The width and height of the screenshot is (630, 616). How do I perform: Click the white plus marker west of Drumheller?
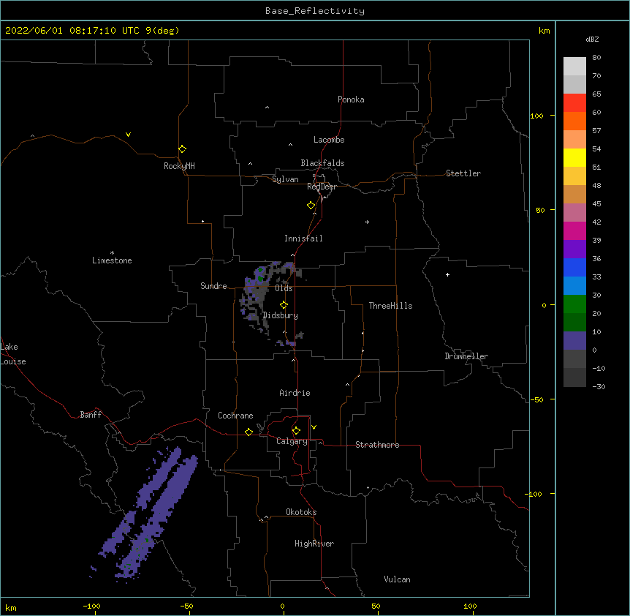coord(447,274)
